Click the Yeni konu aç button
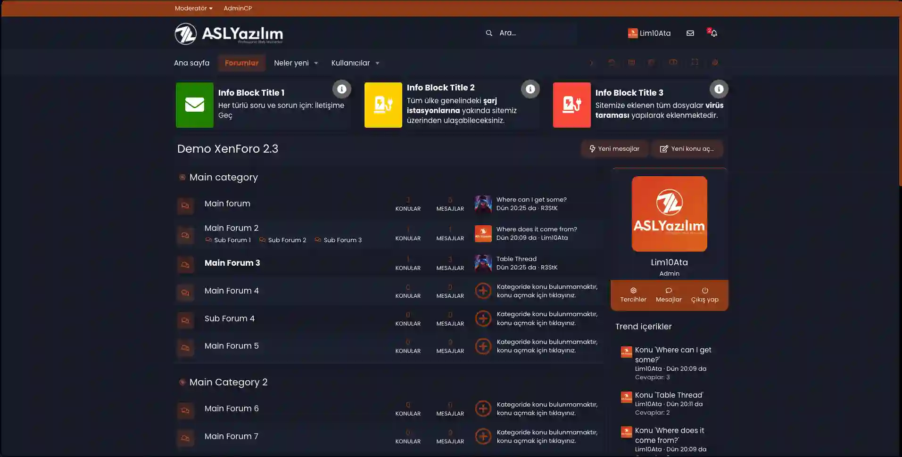 point(687,149)
